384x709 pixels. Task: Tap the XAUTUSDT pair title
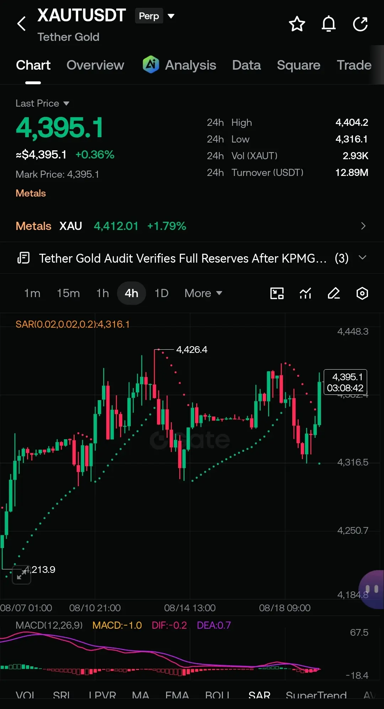click(82, 15)
